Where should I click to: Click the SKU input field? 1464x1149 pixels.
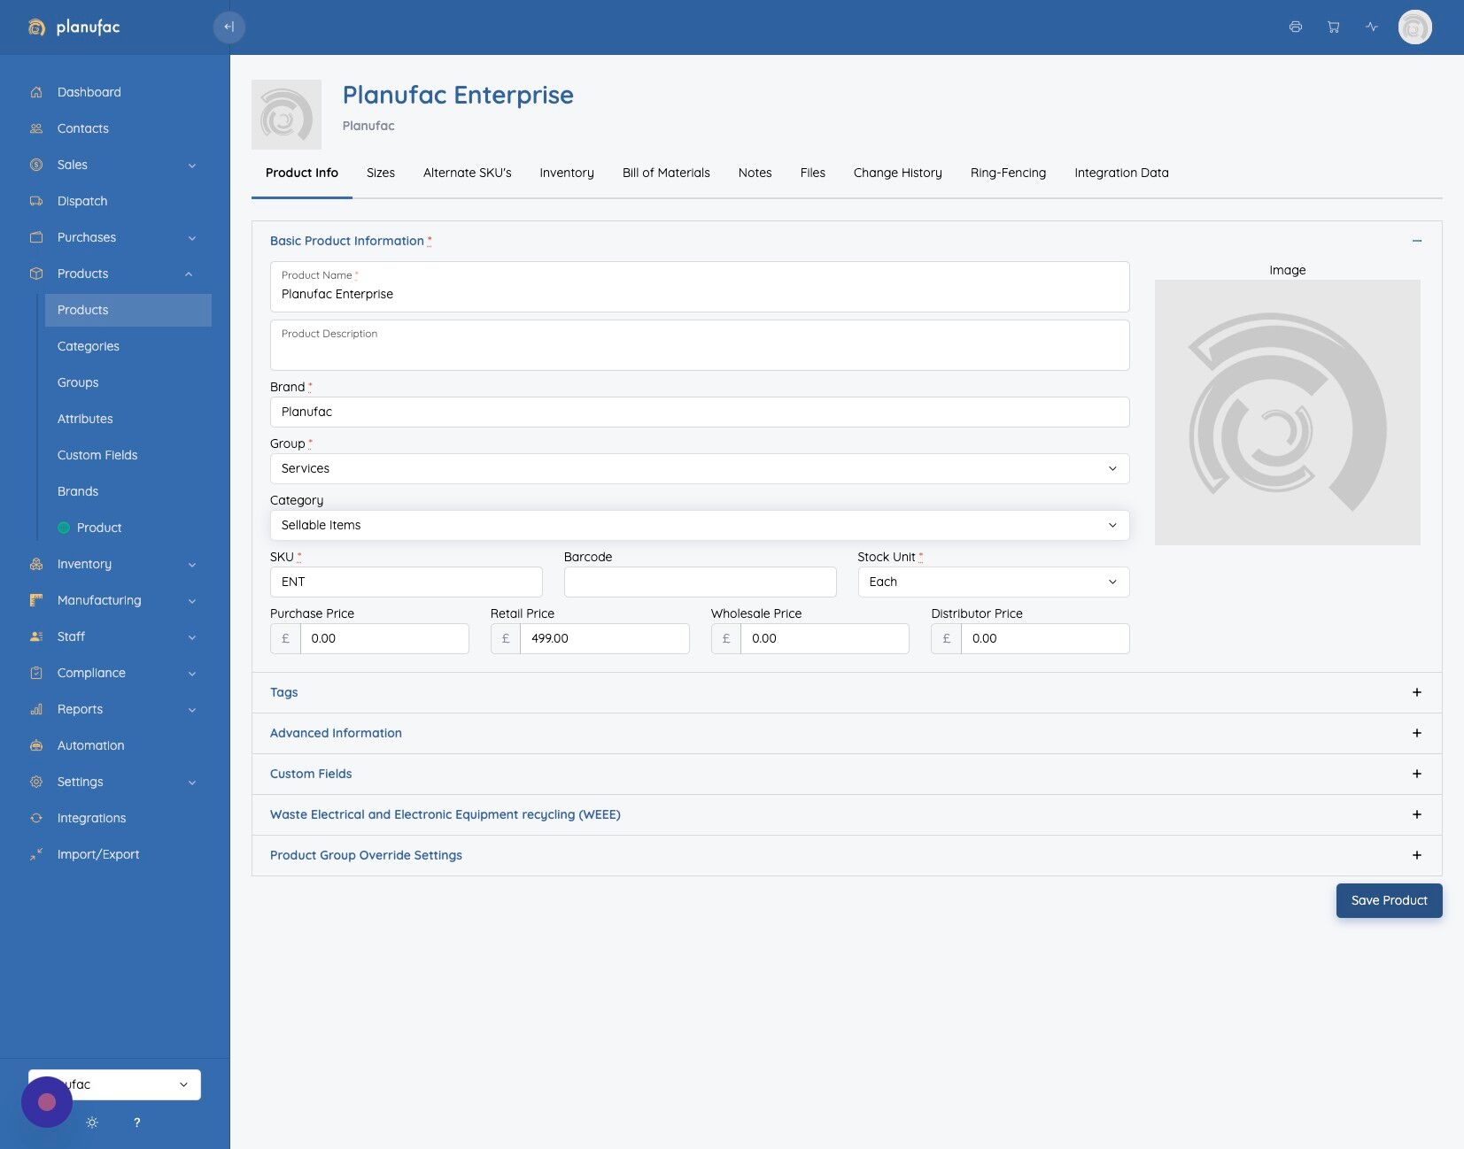point(407,582)
